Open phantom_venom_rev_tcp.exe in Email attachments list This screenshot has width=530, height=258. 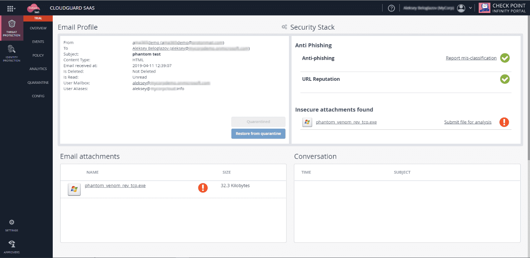click(115, 186)
